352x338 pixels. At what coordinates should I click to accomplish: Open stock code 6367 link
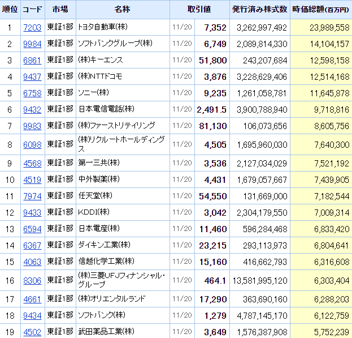[x=32, y=245]
